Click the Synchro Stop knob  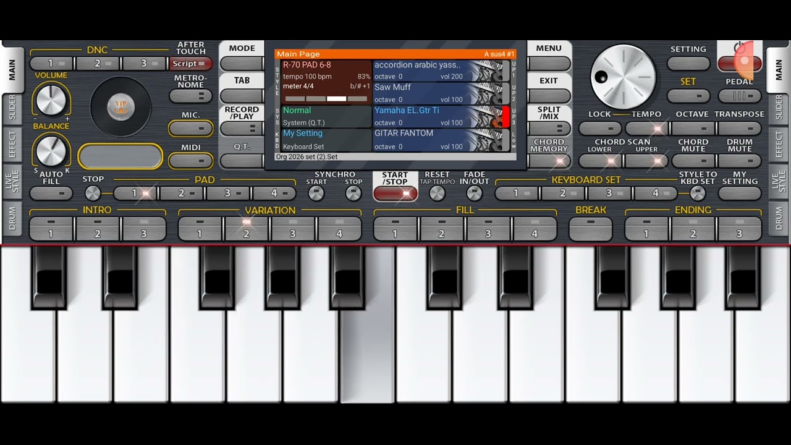[x=353, y=193]
